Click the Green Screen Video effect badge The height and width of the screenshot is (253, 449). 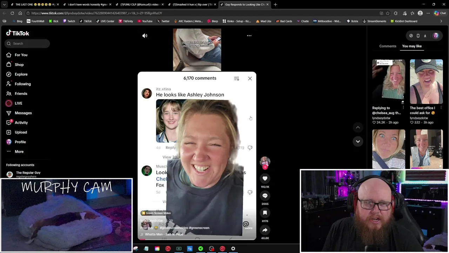[156, 213]
